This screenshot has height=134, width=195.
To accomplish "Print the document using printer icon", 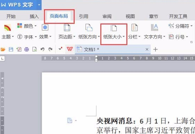I will [x=27, y=50].
